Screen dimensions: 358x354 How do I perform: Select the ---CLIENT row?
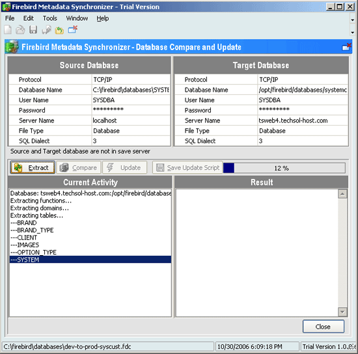click(x=90, y=238)
